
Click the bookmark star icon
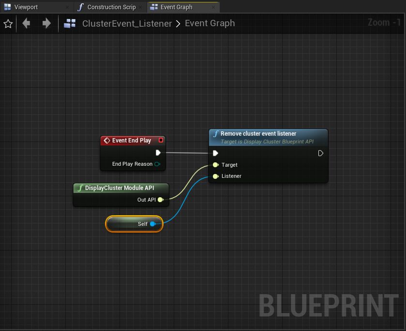(x=8, y=23)
